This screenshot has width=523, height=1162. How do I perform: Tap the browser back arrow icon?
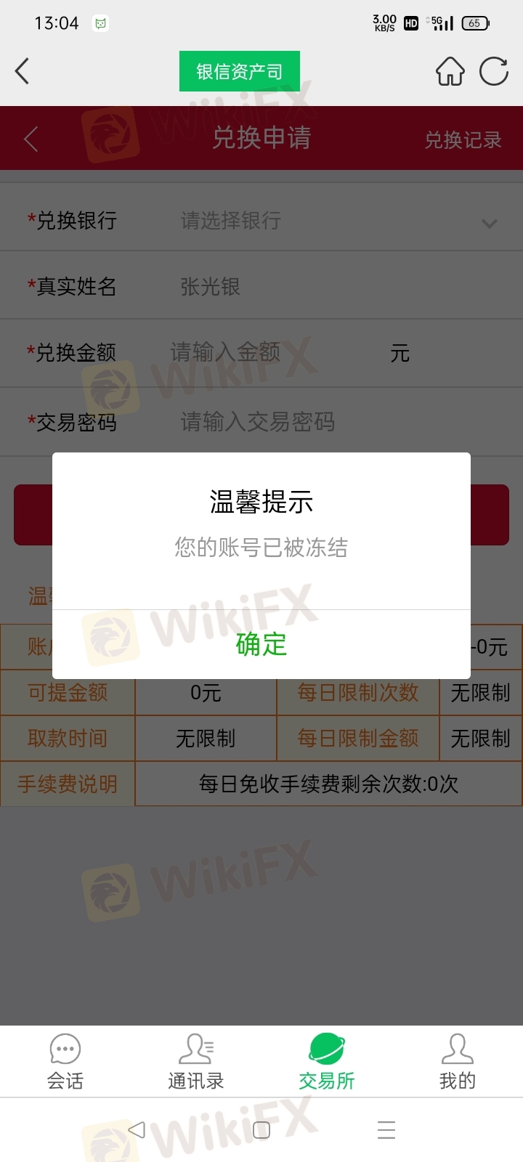(22, 71)
